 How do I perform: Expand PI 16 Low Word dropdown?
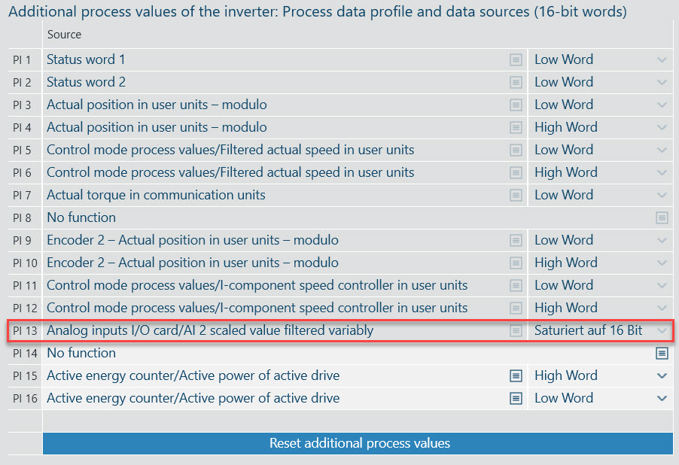(x=662, y=398)
